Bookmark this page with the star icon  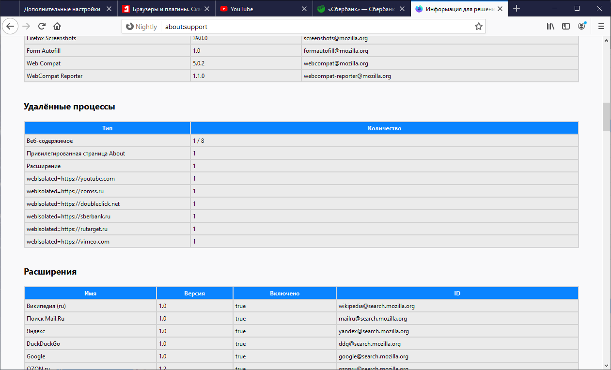click(x=478, y=26)
